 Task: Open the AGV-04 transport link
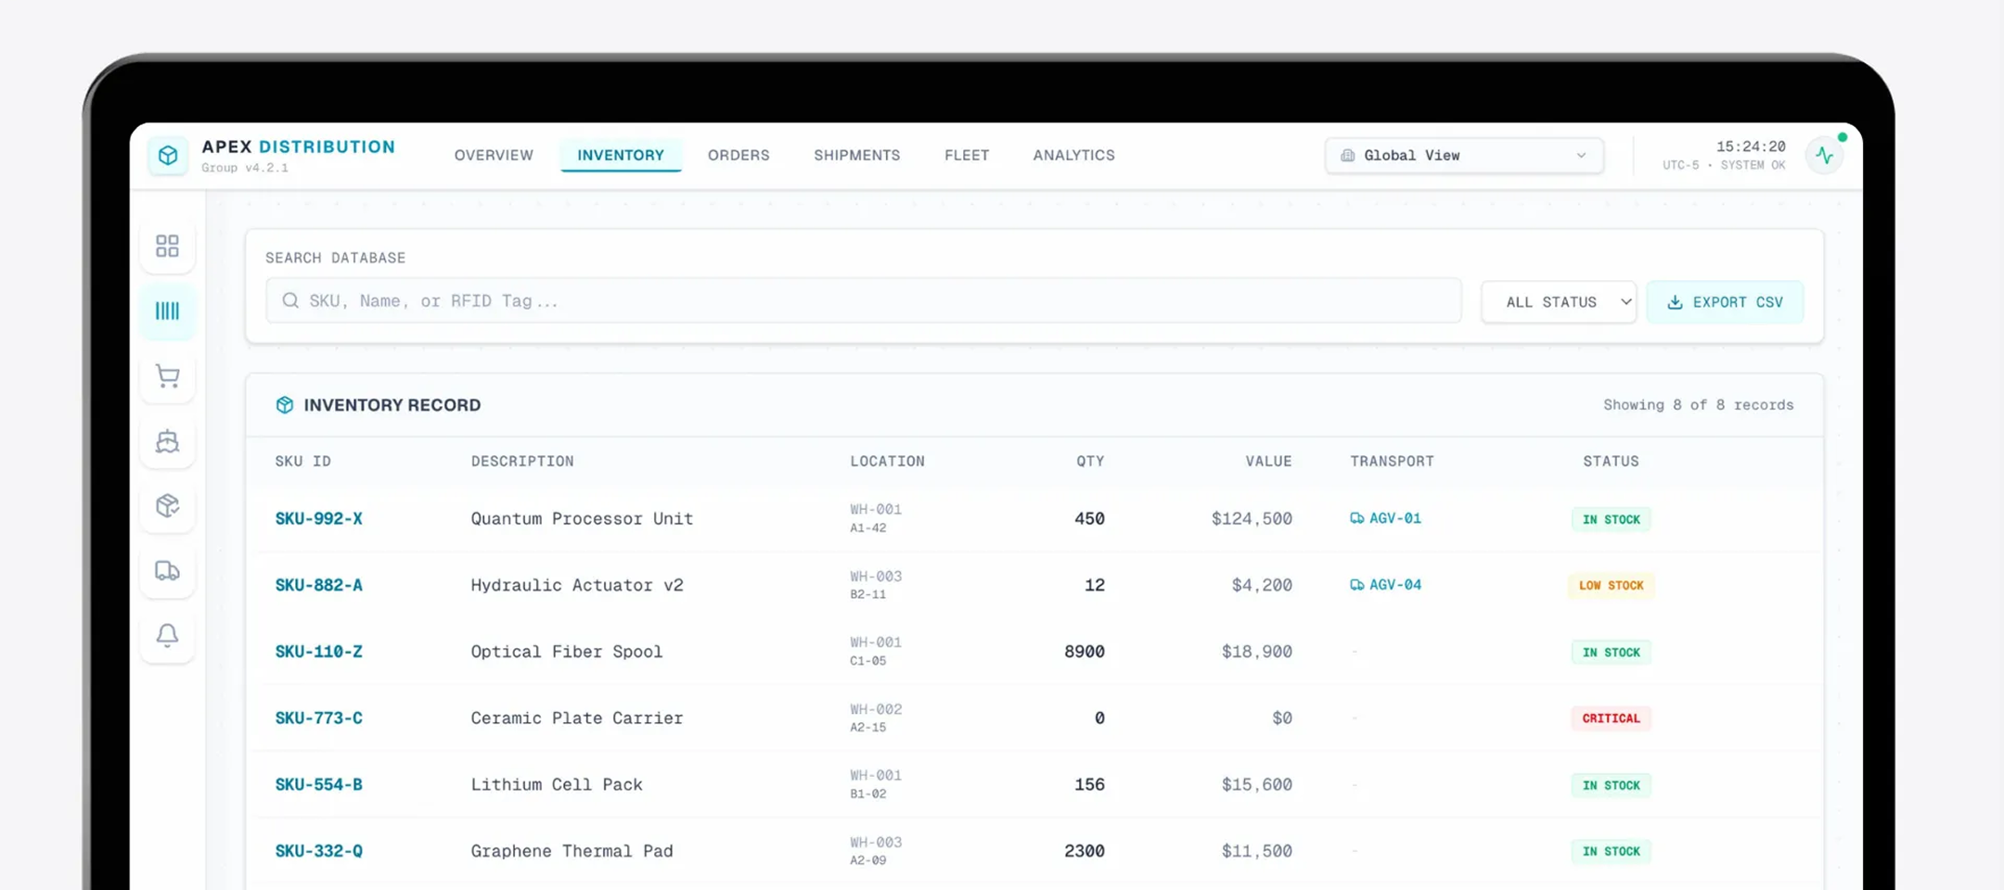coord(1385,585)
